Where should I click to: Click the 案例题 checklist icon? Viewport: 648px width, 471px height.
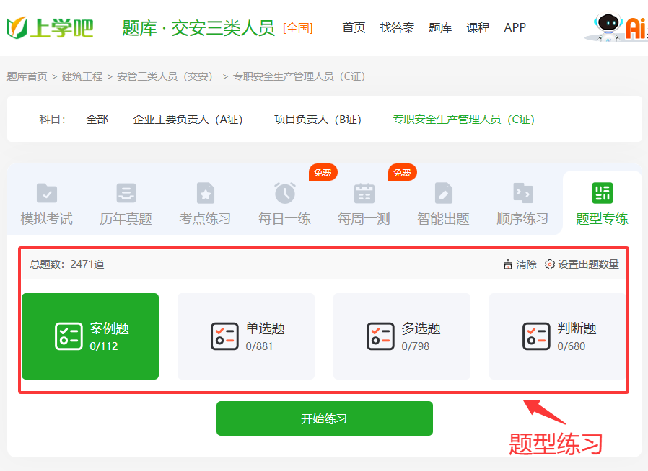coord(69,336)
